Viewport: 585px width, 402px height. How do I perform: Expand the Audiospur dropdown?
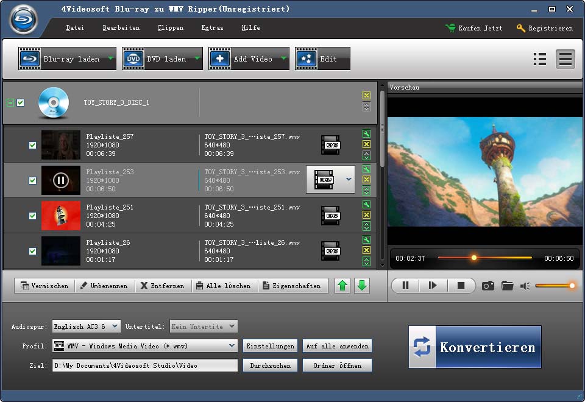pyautogui.click(x=116, y=326)
